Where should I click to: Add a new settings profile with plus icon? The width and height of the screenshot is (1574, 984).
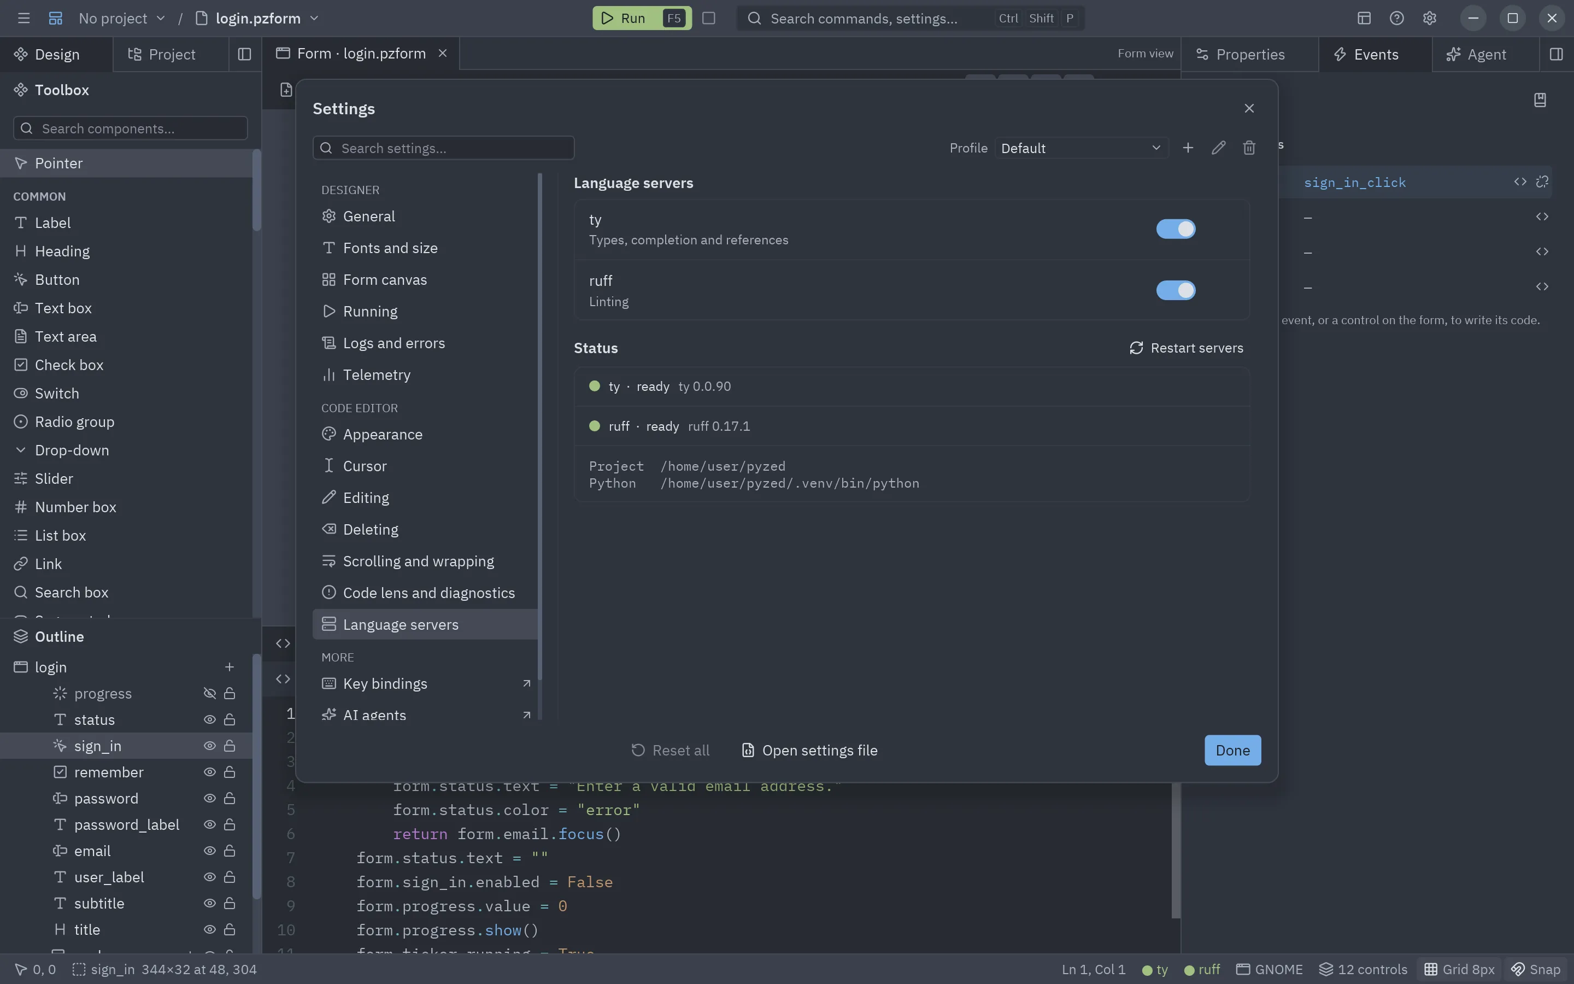[1188, 148]
